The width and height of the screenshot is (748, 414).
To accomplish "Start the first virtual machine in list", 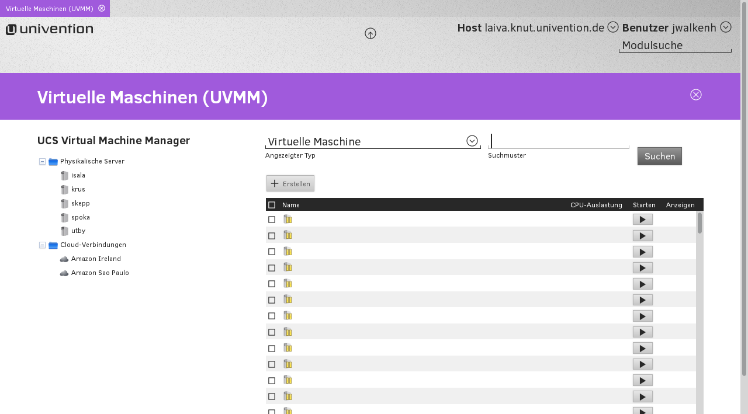I will click(x=642, y=220).
